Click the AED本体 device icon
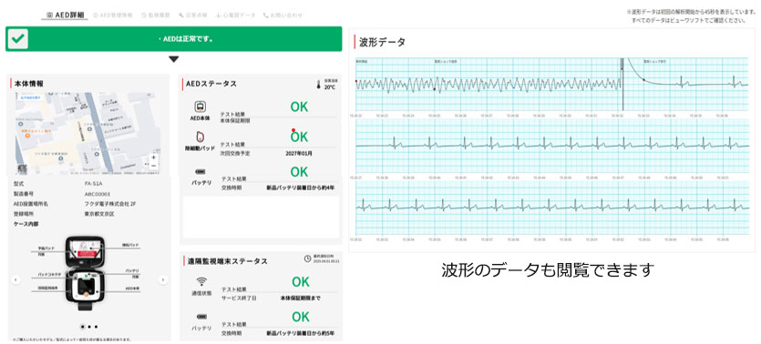761x344 pixels. pos(199,106)
